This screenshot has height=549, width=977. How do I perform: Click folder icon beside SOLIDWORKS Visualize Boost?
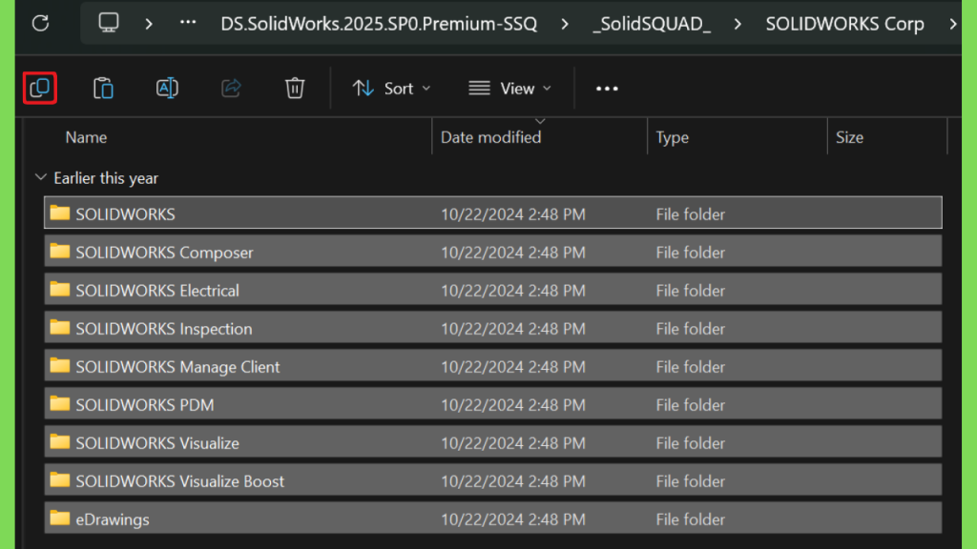pos(60,480)
